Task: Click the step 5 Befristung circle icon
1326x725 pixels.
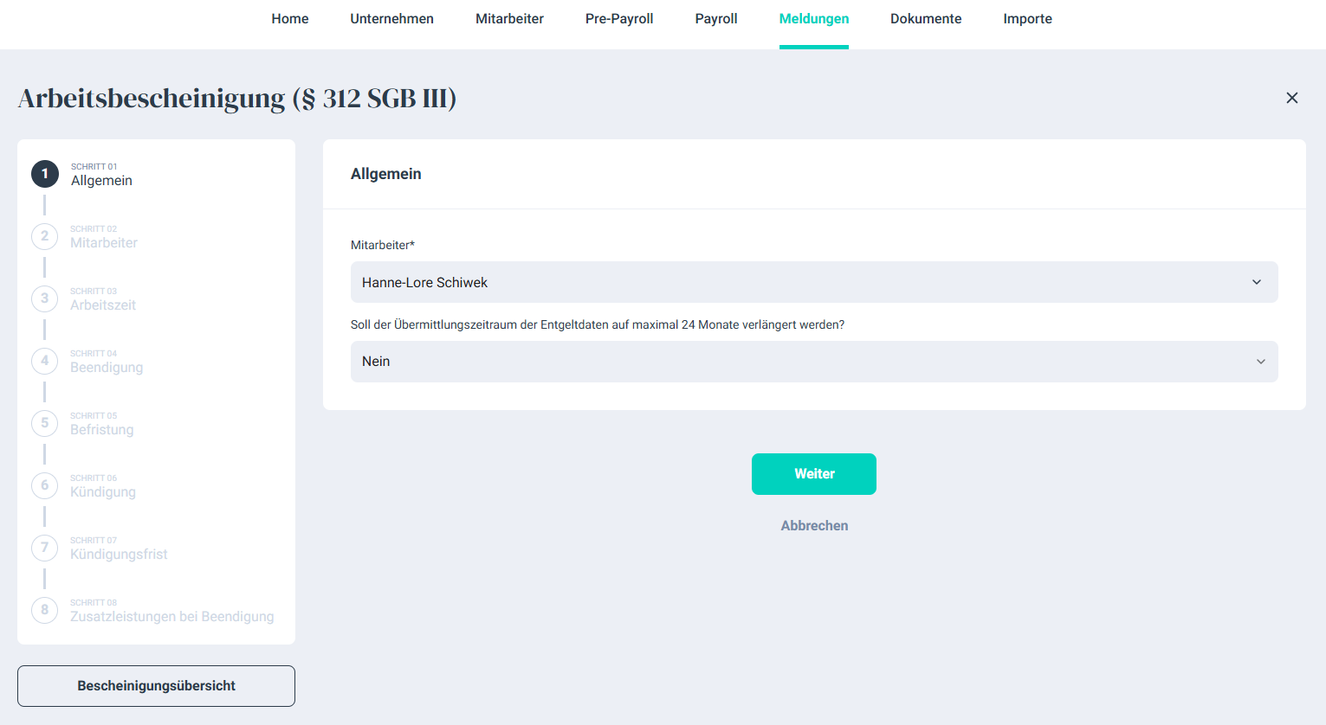Action: pyautogui.click(x=45, y=423)
